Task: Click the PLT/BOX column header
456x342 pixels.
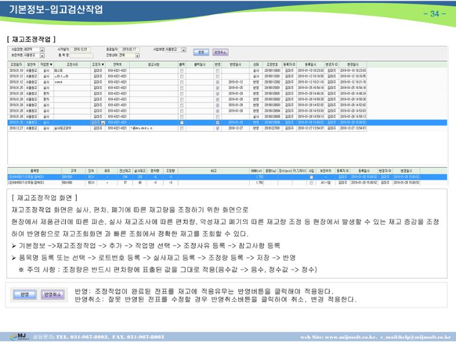Action: point(300,170)
